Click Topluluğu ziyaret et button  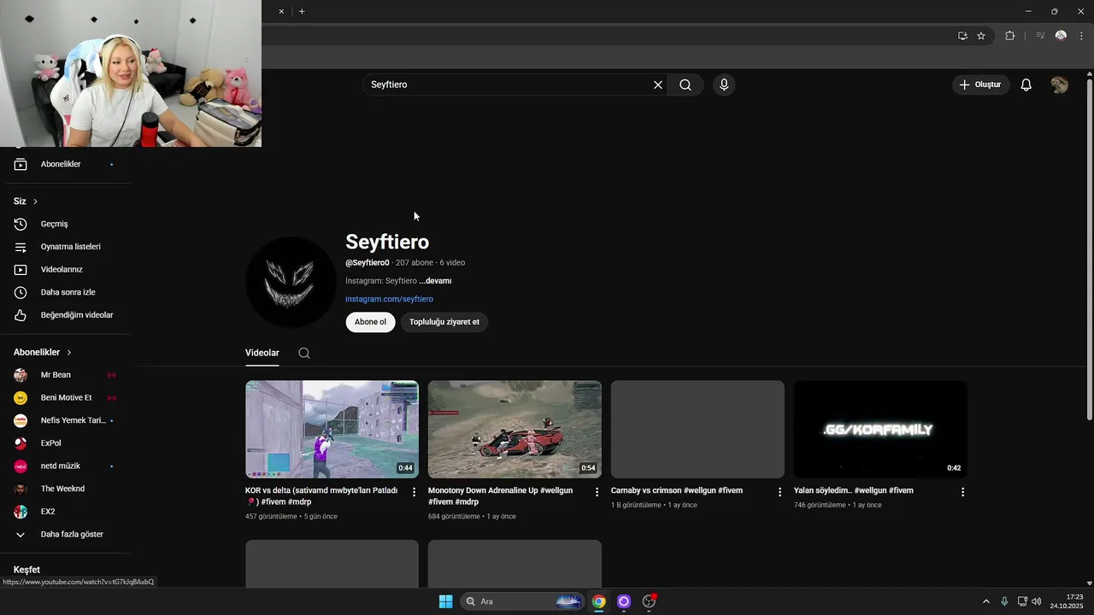coord(444,322)
